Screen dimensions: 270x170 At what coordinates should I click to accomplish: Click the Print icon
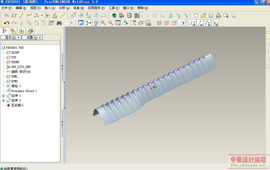click(x=218, y=15)
